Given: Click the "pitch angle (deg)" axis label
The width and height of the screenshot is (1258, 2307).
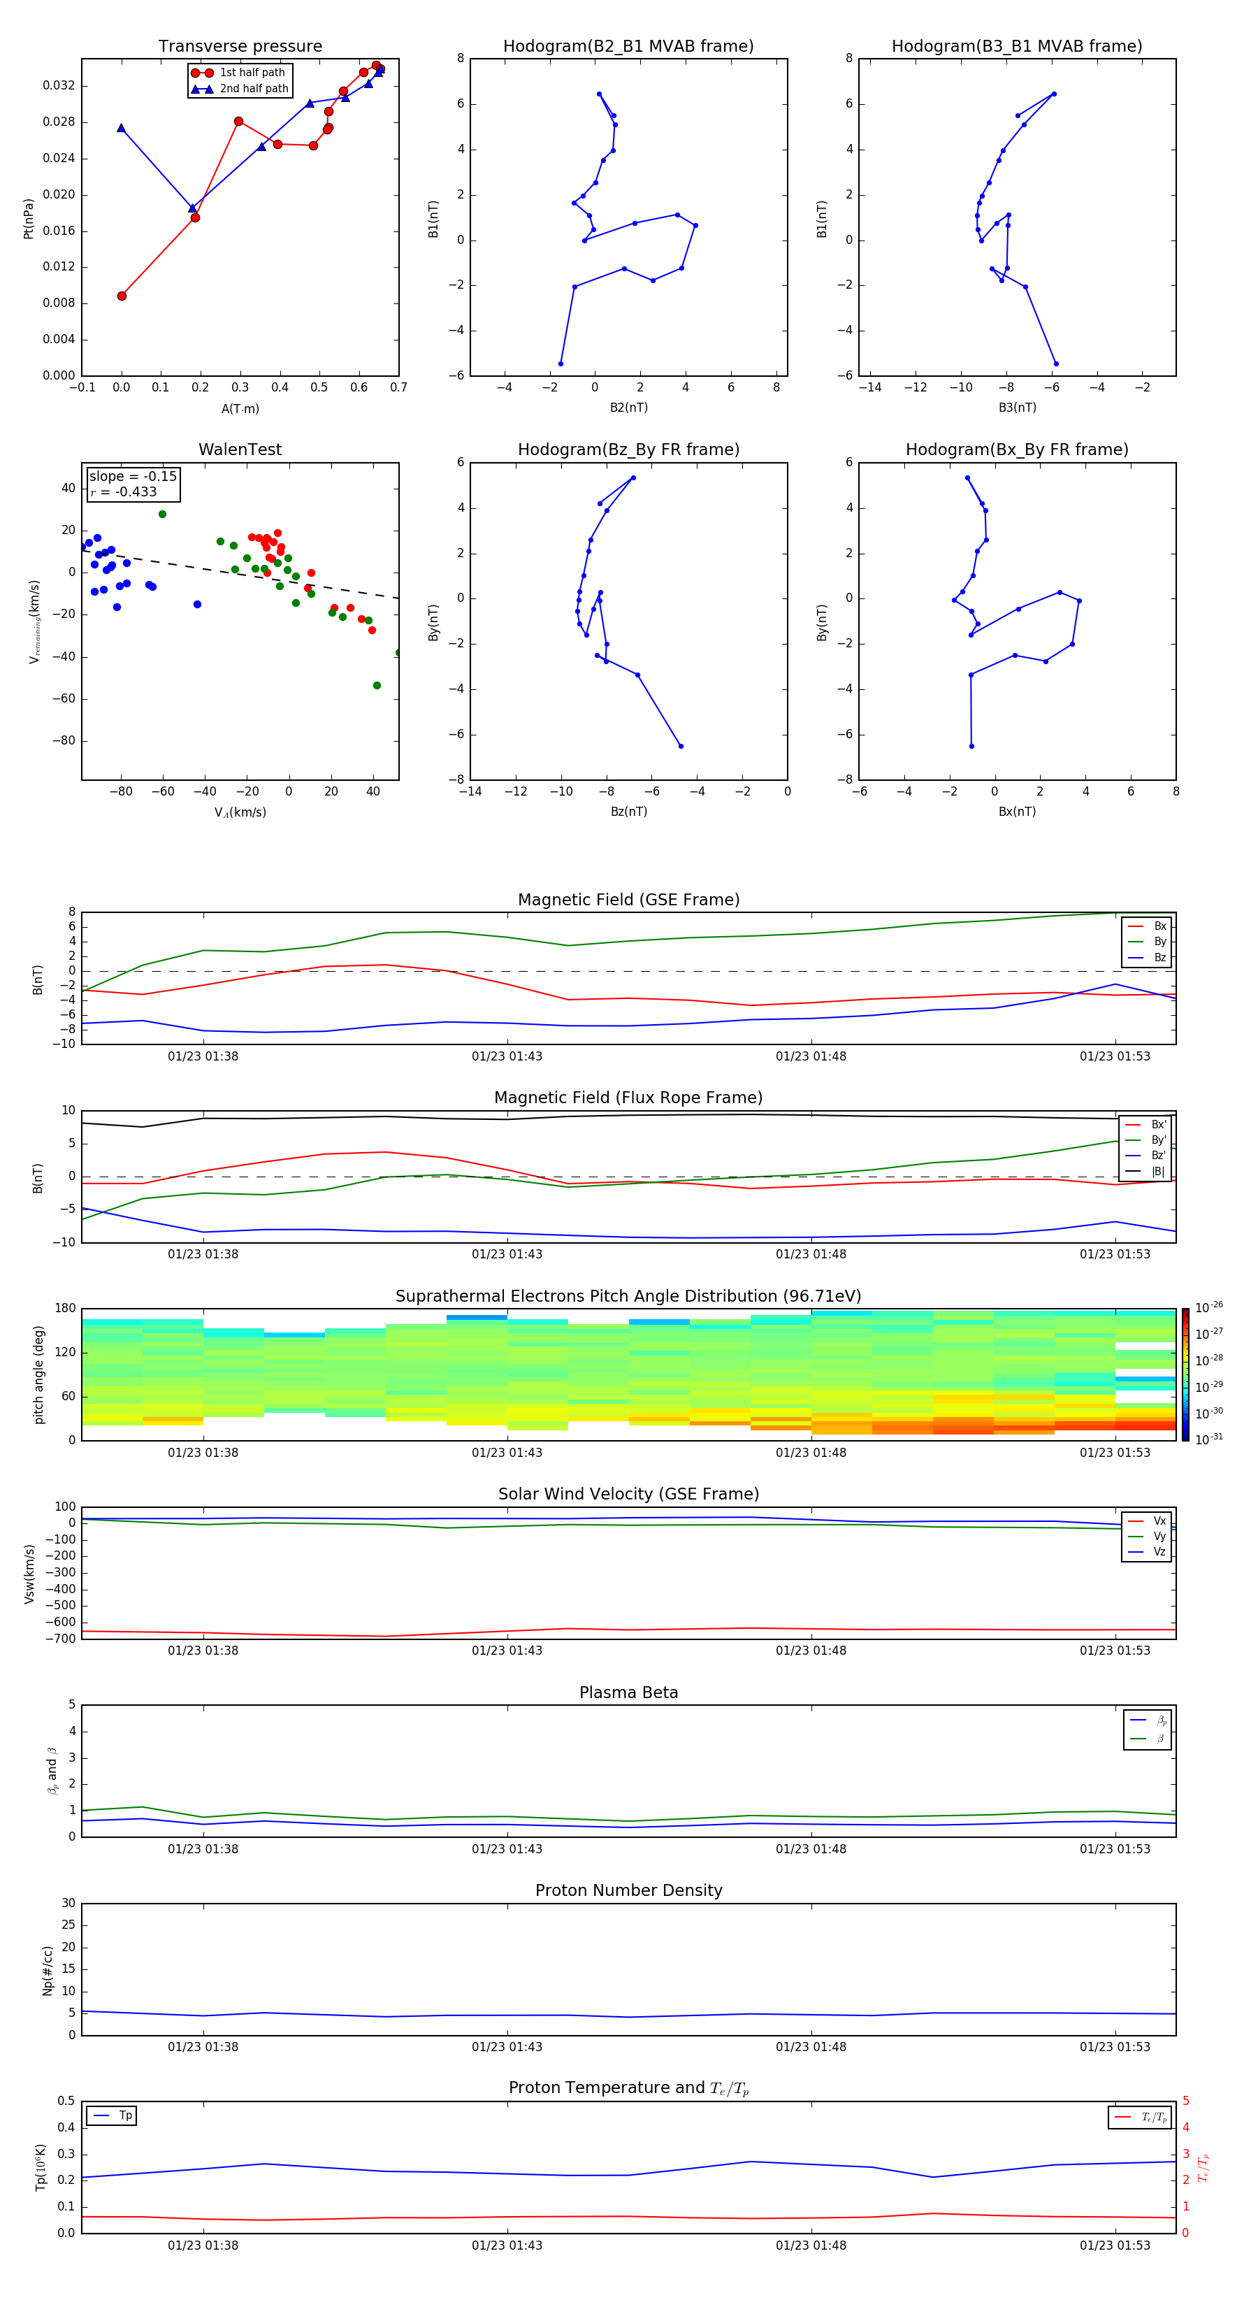Looking at the screenshot, I should click(38, 1374).
